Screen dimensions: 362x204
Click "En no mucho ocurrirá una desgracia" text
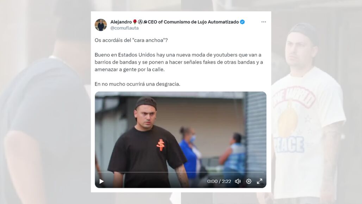tap(137, 84)
